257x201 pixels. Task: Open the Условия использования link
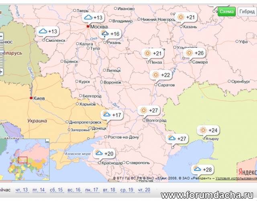pyautogui.click(x=236, y=178)
